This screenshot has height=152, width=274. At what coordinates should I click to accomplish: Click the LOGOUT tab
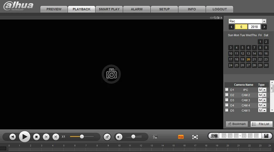tap(219, 9)
